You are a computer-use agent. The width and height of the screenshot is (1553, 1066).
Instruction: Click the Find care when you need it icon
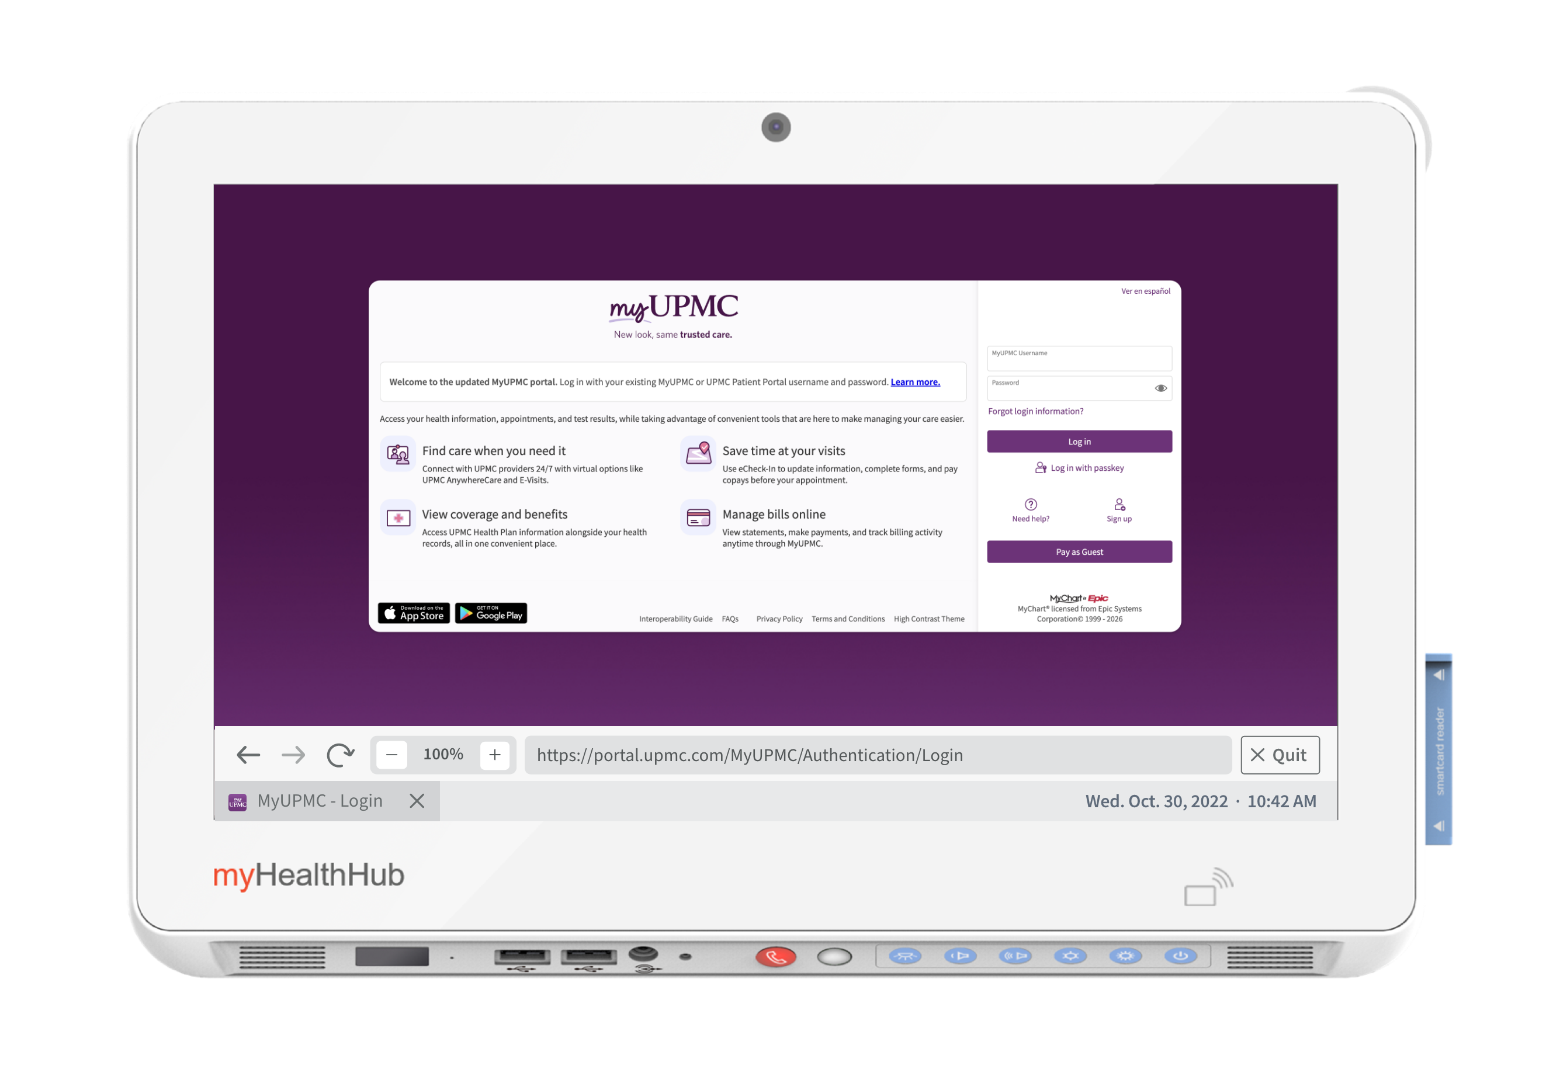[x=398, y=454]
